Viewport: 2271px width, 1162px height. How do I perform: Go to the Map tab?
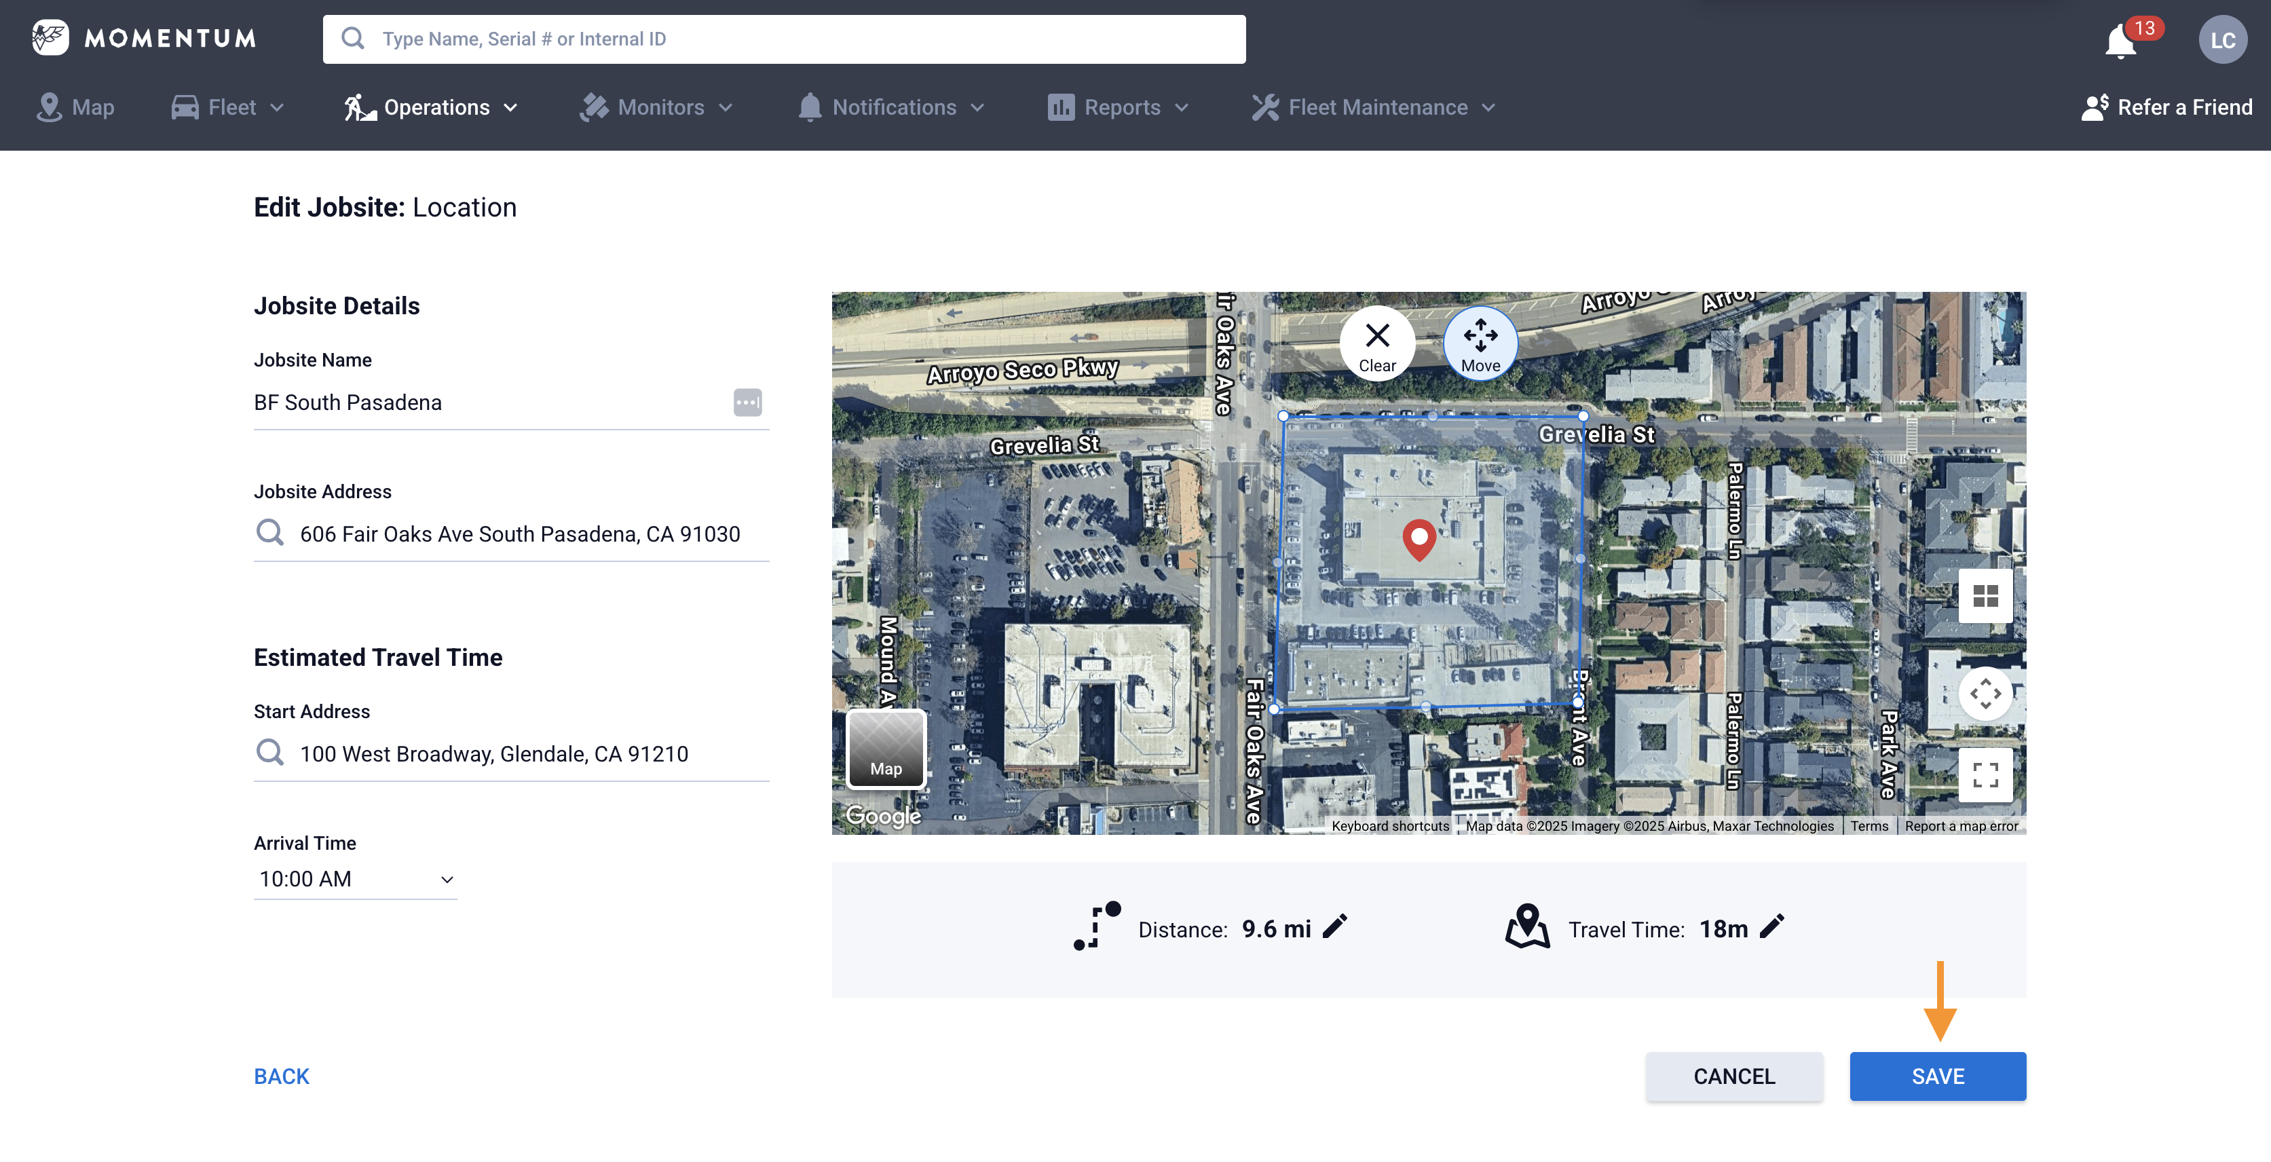coord(76,107)
